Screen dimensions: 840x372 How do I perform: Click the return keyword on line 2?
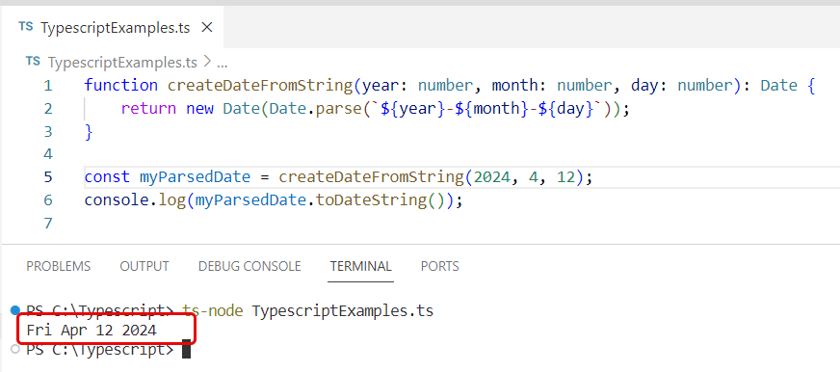[148, 109]
